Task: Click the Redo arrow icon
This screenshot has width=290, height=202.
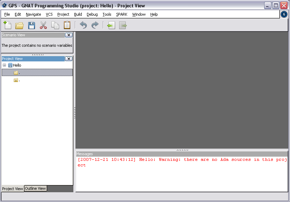Action: click(x=95, y=25)
